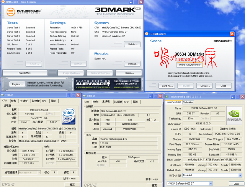Screen dimensions: 245x187
Task: Open SPD tab in middle CPU-Z window
Action: pyautogui.click(x=126, y=102)
